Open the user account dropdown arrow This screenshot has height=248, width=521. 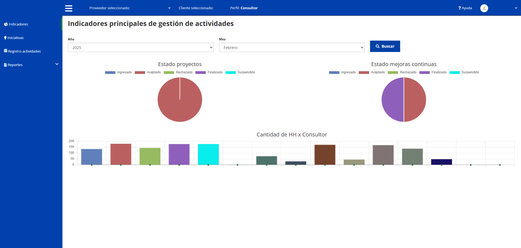point(516,8)
